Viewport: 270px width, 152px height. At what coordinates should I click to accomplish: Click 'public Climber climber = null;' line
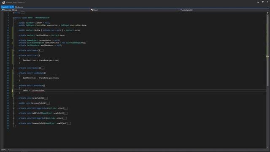(x=34, y=23)
